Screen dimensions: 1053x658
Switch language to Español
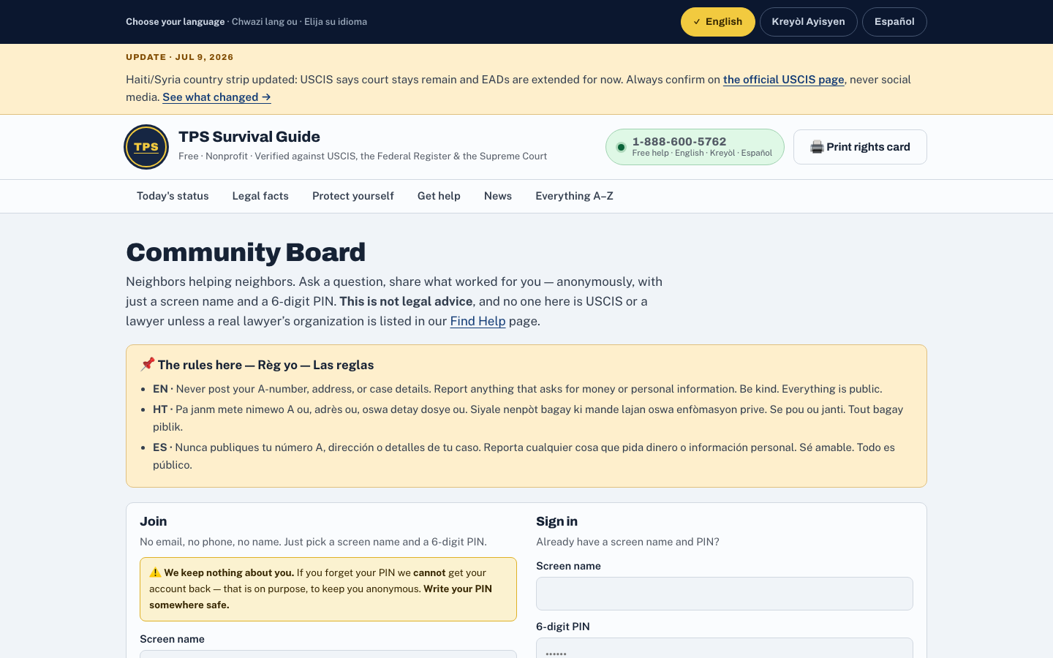(894, 22)
